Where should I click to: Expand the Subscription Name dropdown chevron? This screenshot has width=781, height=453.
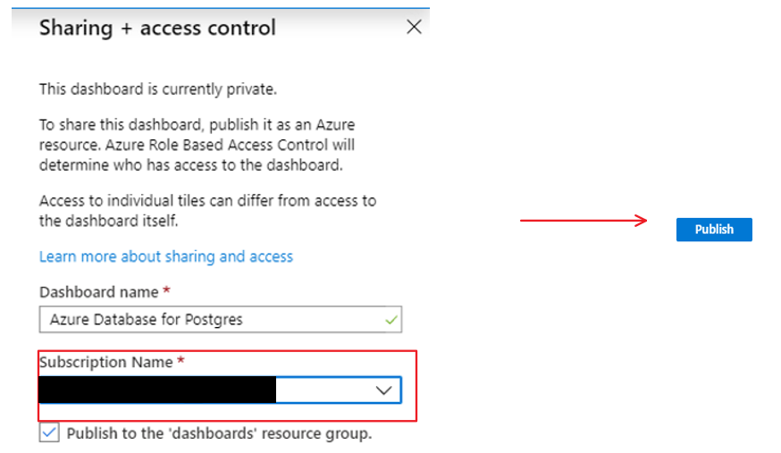pyautogui.click(x=383, y=390)
